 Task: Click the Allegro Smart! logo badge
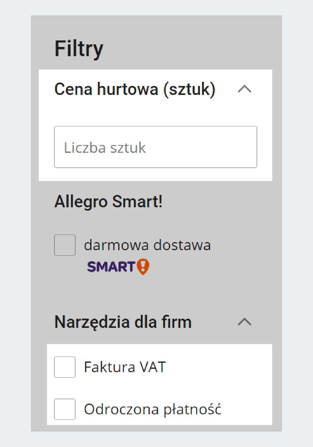click(x=118, y=267)
